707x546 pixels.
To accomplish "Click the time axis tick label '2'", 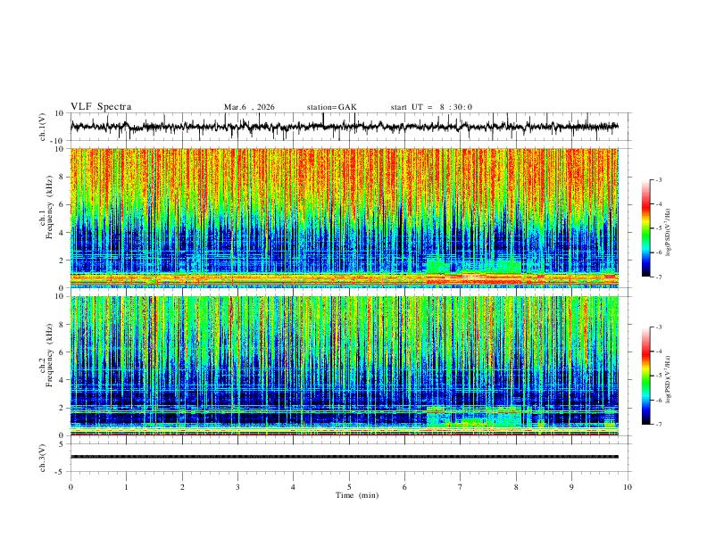I will point(182,487).
